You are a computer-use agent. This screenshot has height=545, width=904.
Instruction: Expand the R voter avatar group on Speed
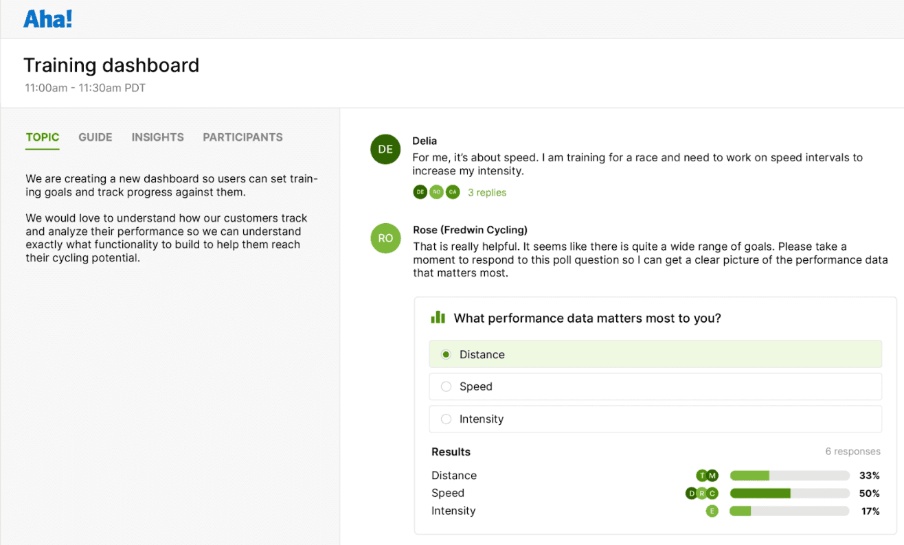(x=701, y=493)
